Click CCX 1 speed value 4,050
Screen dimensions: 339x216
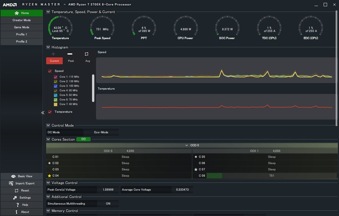[x=276, y=151]
